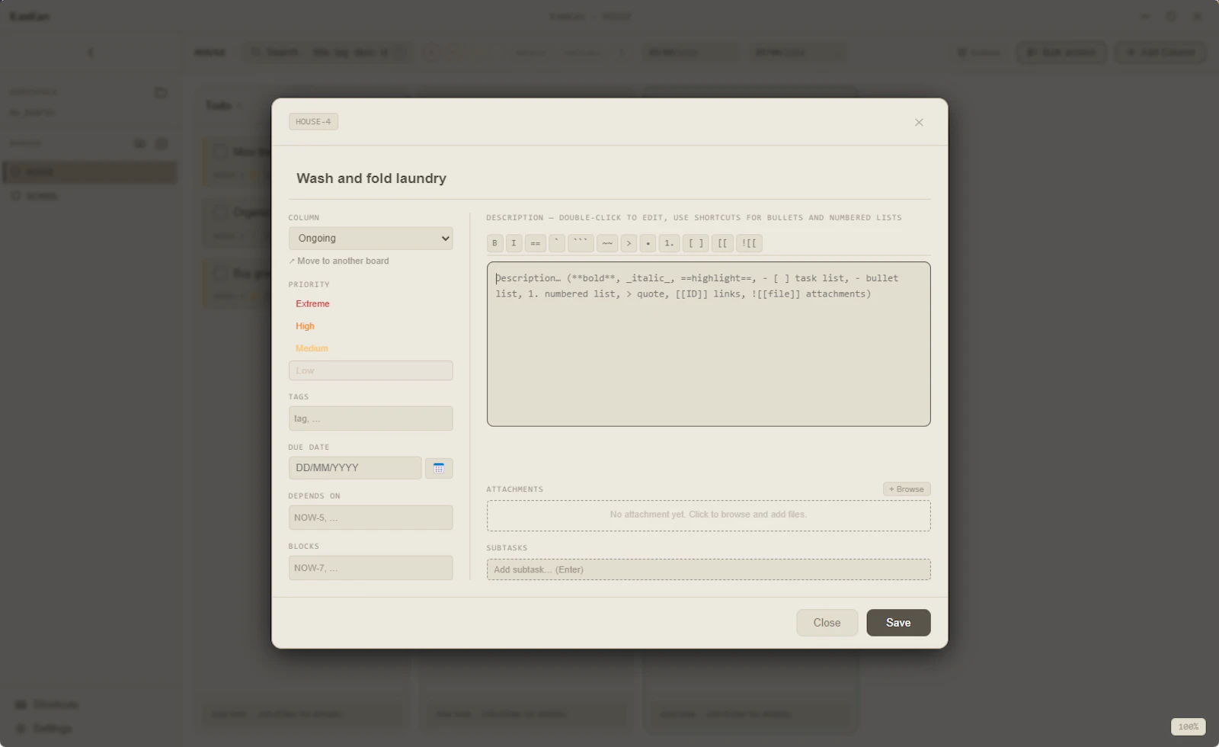Screen dimensions: 1219x747
Task: Insert code block with triple backtick button
Action: coord(581,243)
